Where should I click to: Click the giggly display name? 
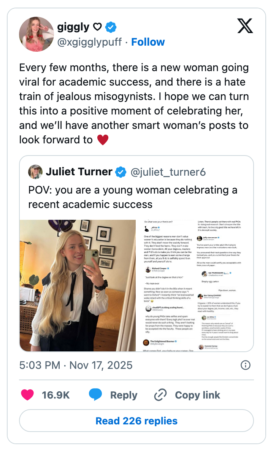coord(73,27)
